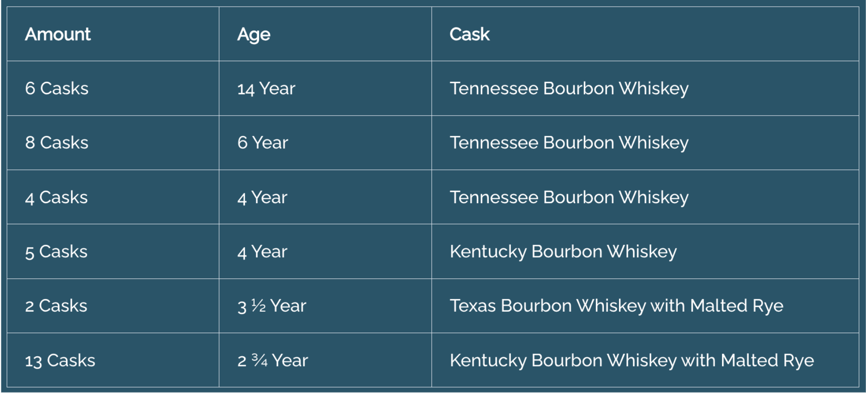Select the "6 Casks" amount cell

[x=57, y=89]
